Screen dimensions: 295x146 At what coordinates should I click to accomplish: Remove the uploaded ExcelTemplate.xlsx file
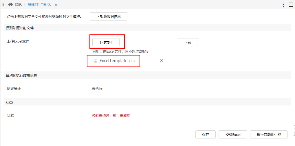[162, 60]
